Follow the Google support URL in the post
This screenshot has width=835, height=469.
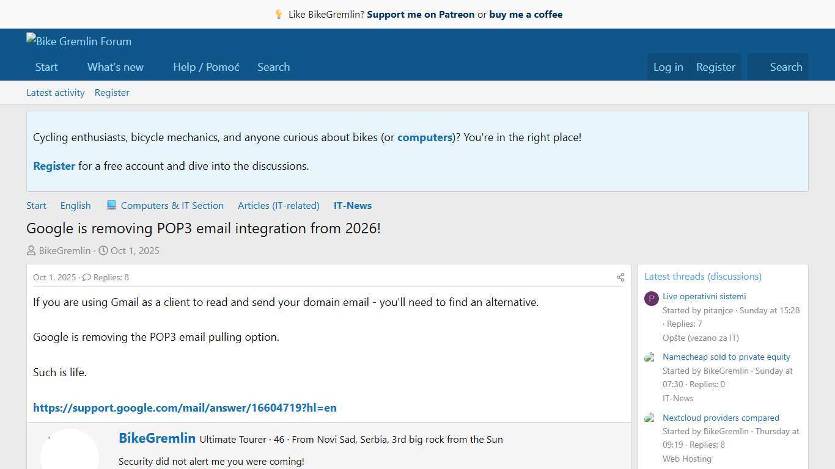tap(185, 407)
